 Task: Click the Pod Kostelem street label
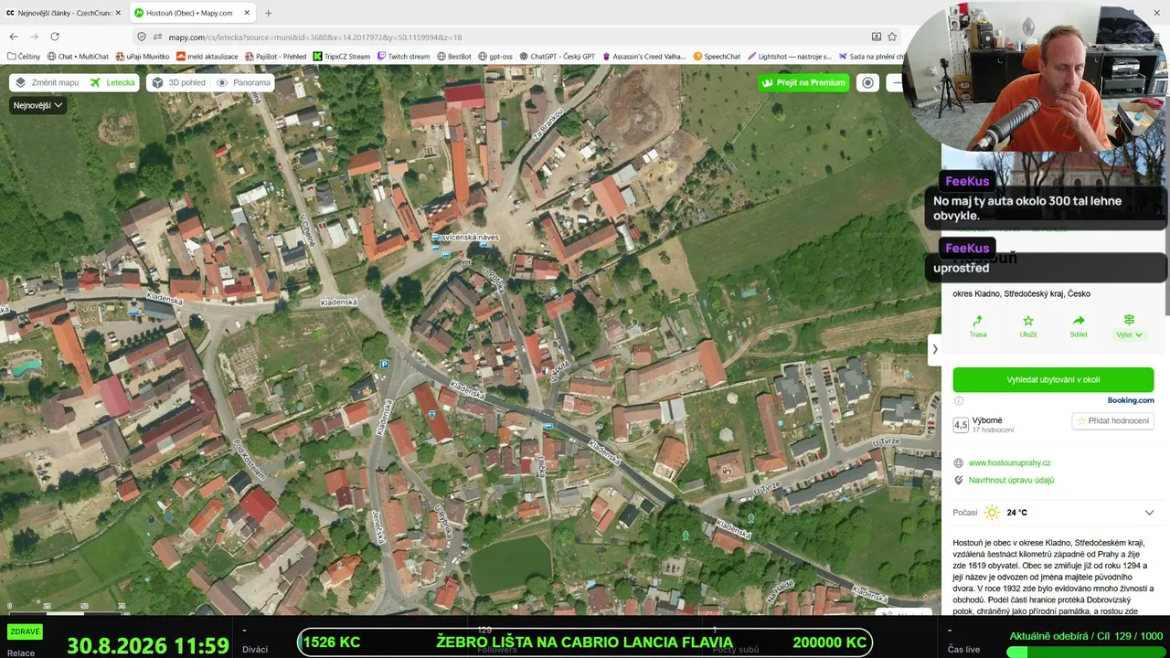(250, 459)
